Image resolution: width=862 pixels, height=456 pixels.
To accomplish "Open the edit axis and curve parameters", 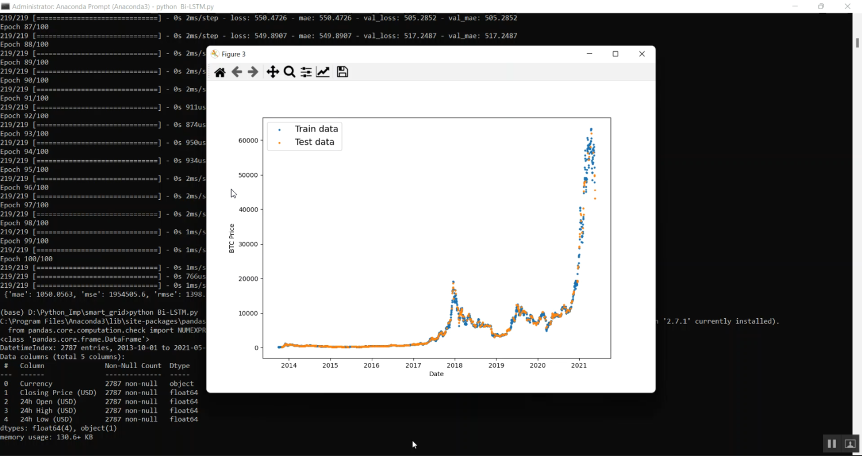I will 323,72.
